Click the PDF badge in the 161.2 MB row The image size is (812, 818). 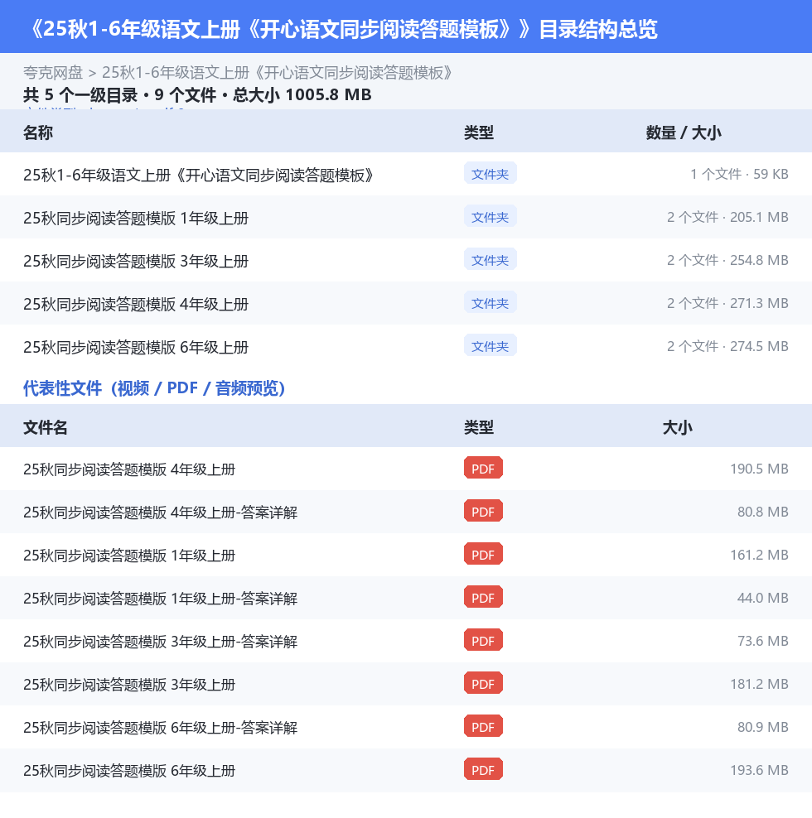pos(483,554)
